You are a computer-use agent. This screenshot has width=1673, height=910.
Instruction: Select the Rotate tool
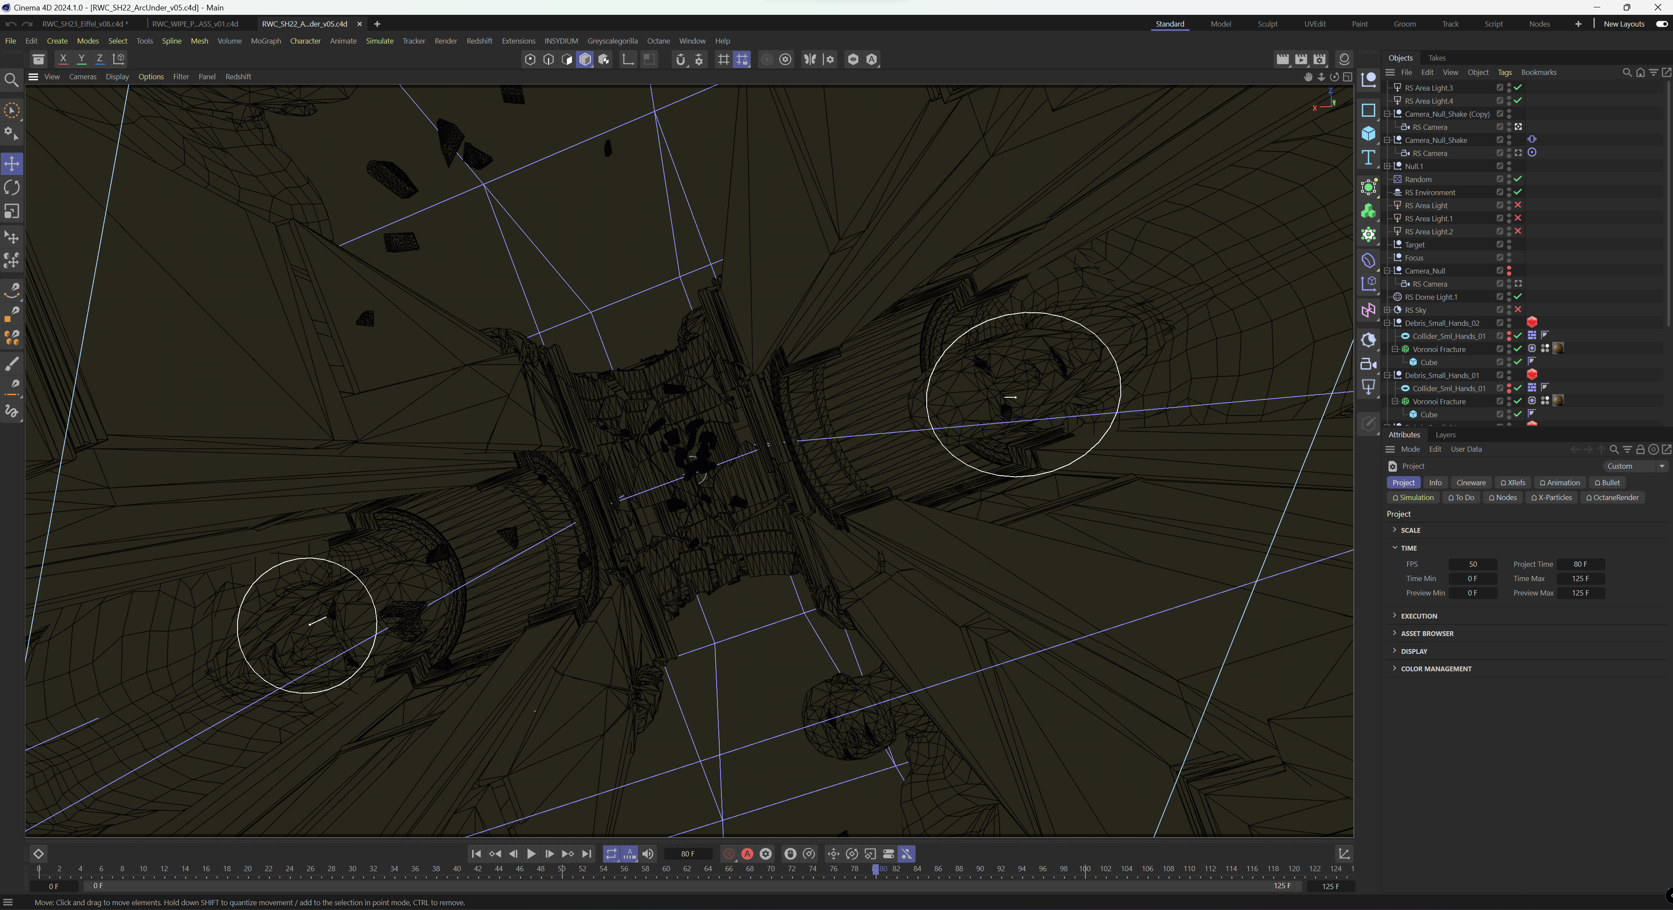pyautogui.click(x=12, y=188)
